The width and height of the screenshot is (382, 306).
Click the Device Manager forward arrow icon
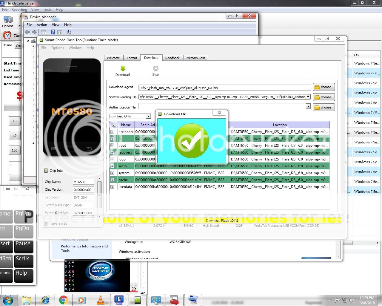tap(34, 32)
